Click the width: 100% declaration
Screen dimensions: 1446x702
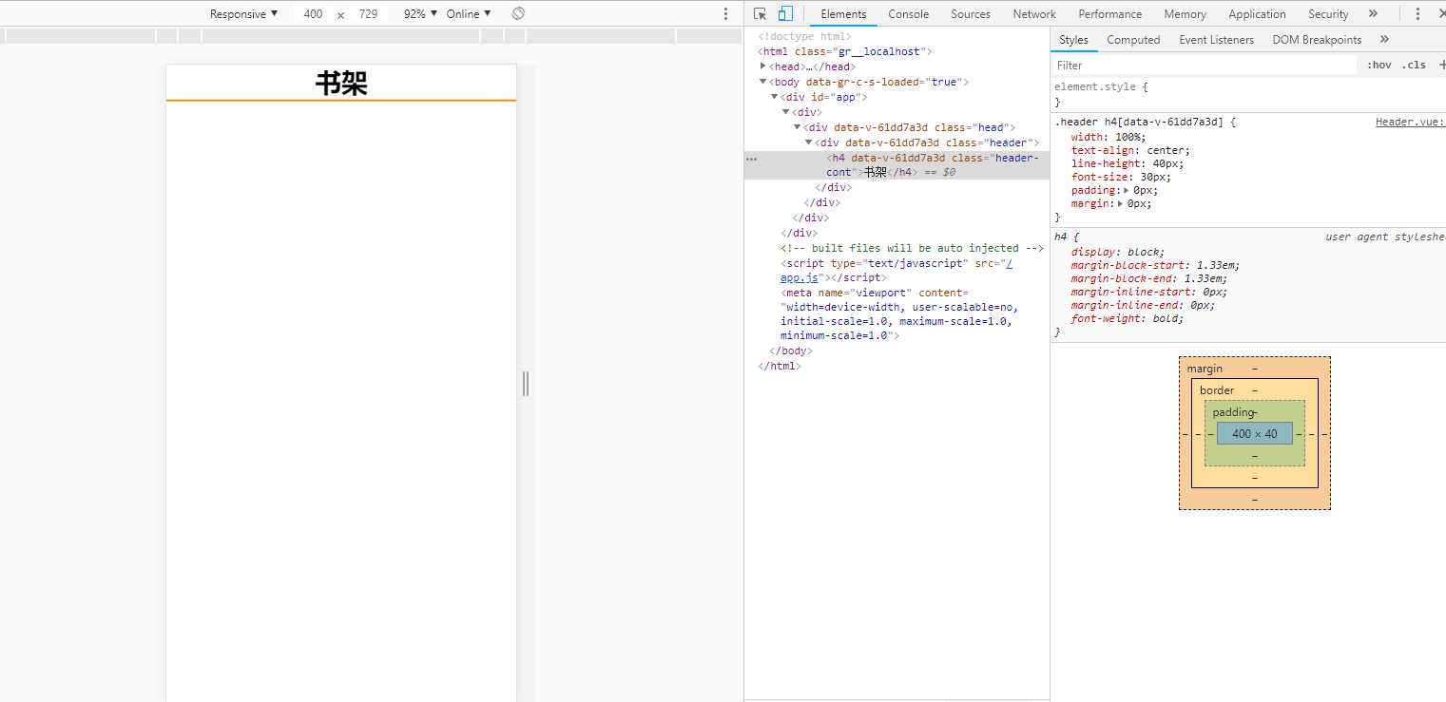pos(1109,137)
